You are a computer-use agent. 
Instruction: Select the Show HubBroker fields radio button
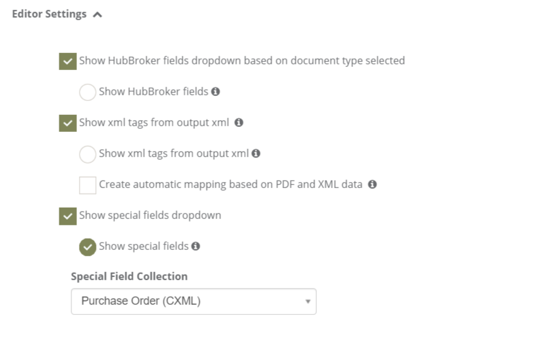click(x=88, y=92)
